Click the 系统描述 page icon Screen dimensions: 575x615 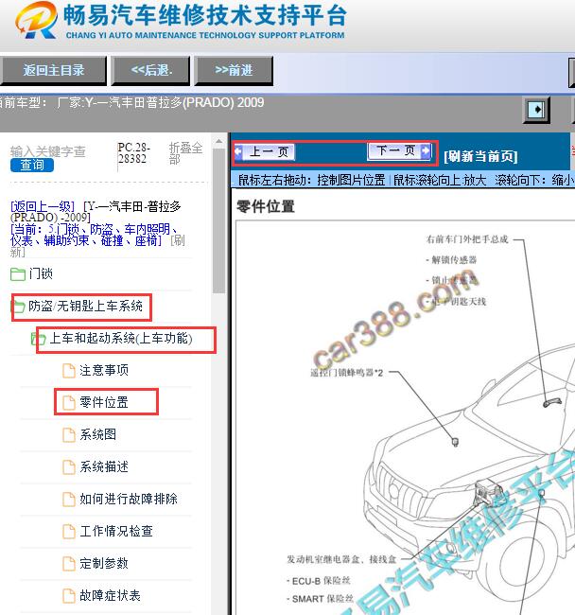click(69, 467)
